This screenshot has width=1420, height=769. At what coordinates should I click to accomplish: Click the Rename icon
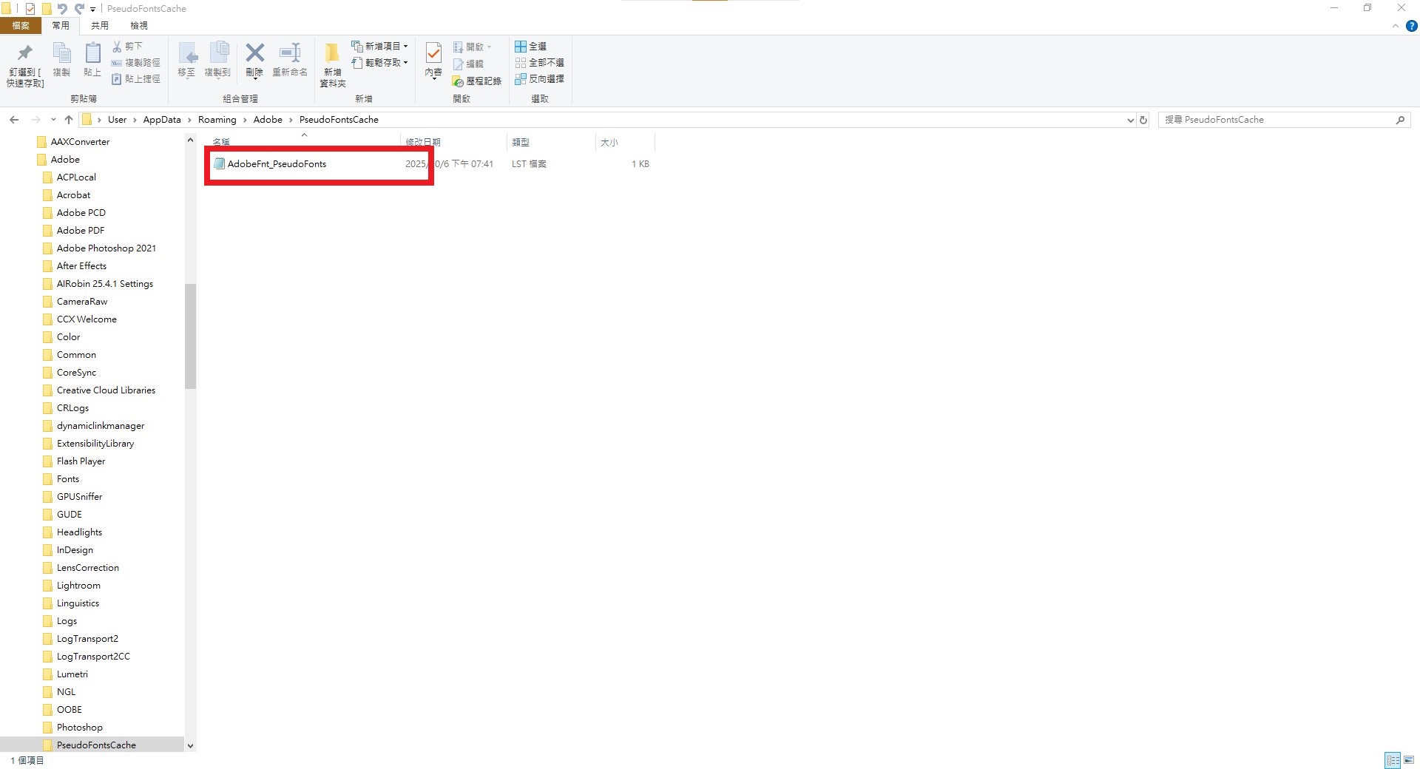290,52
